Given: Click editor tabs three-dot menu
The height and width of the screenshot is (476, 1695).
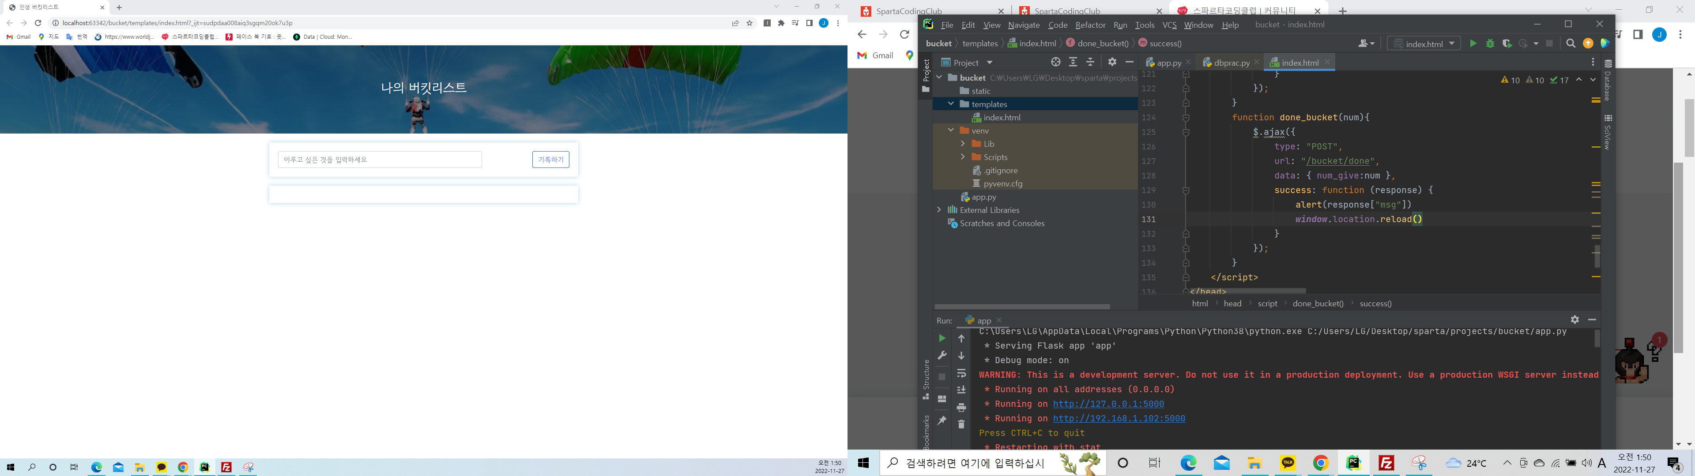Looking at the screenshot, I should click(1593, 62).
